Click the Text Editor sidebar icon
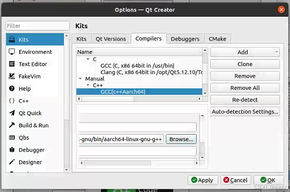 click(x=12, y=64)
